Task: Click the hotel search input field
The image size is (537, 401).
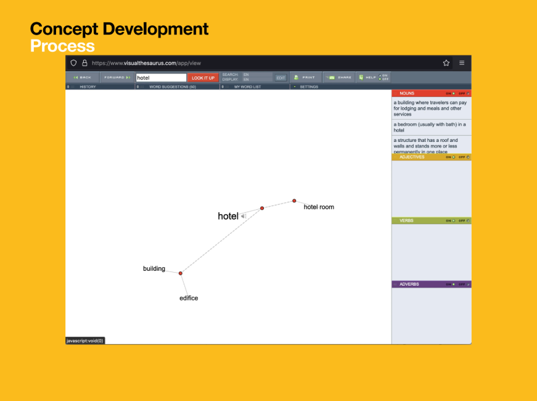Action: [161, 78]
